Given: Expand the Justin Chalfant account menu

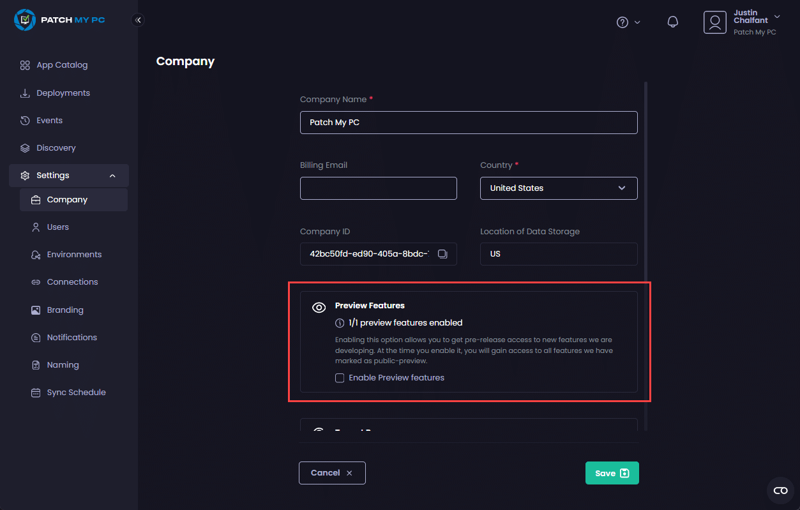Looking at the screenshot, I should [x=777, y=17].
